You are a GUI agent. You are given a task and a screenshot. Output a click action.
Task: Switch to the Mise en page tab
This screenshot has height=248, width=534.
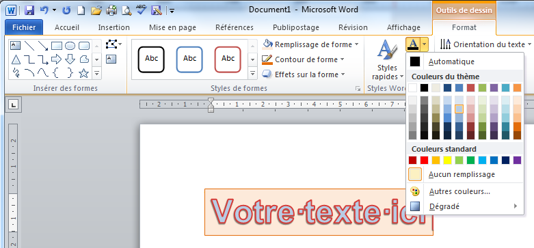[172, 27]
